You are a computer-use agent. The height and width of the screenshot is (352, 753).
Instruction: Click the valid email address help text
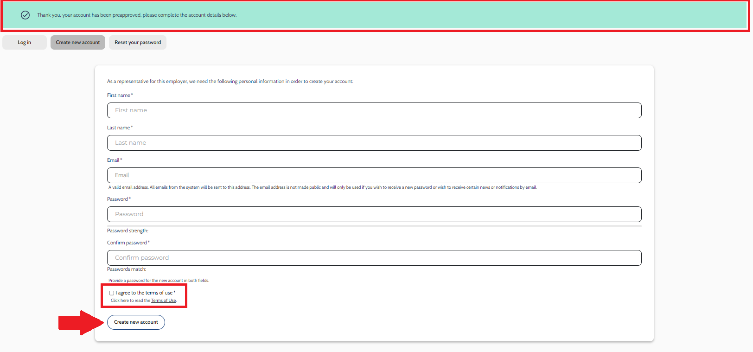(322, 188)
